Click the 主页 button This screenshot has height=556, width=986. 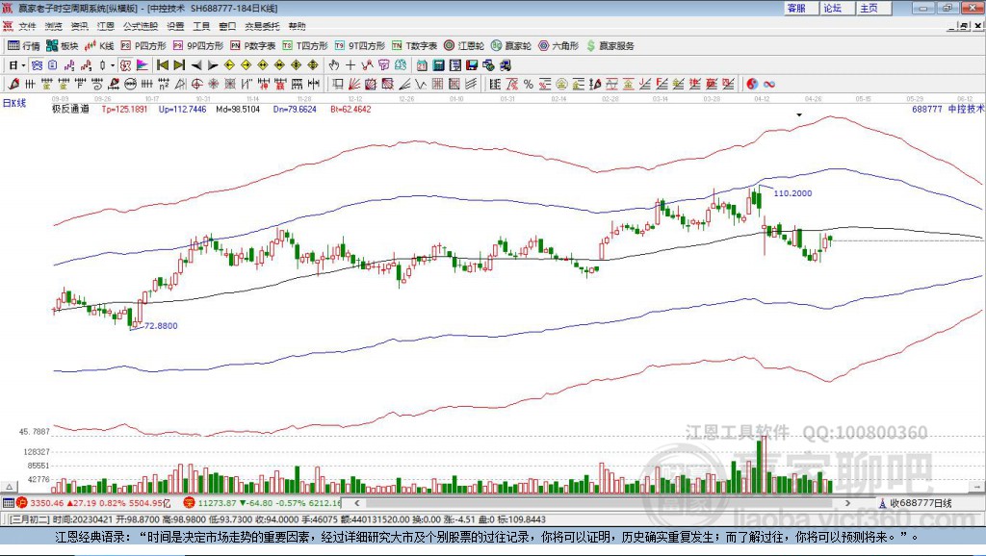pos(872,8)
